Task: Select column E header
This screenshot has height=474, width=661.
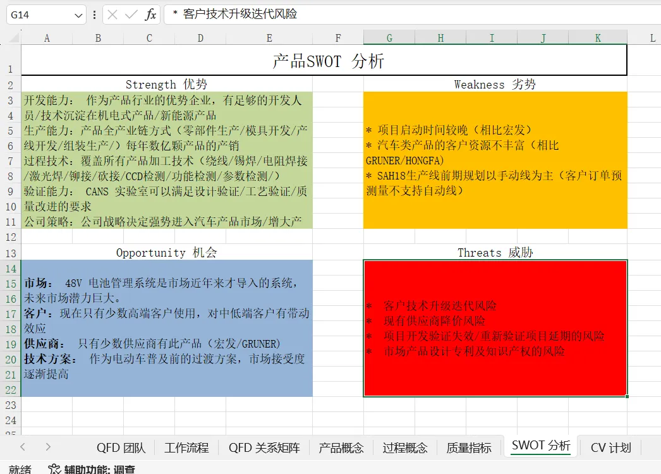Action: tap(269, 38)
